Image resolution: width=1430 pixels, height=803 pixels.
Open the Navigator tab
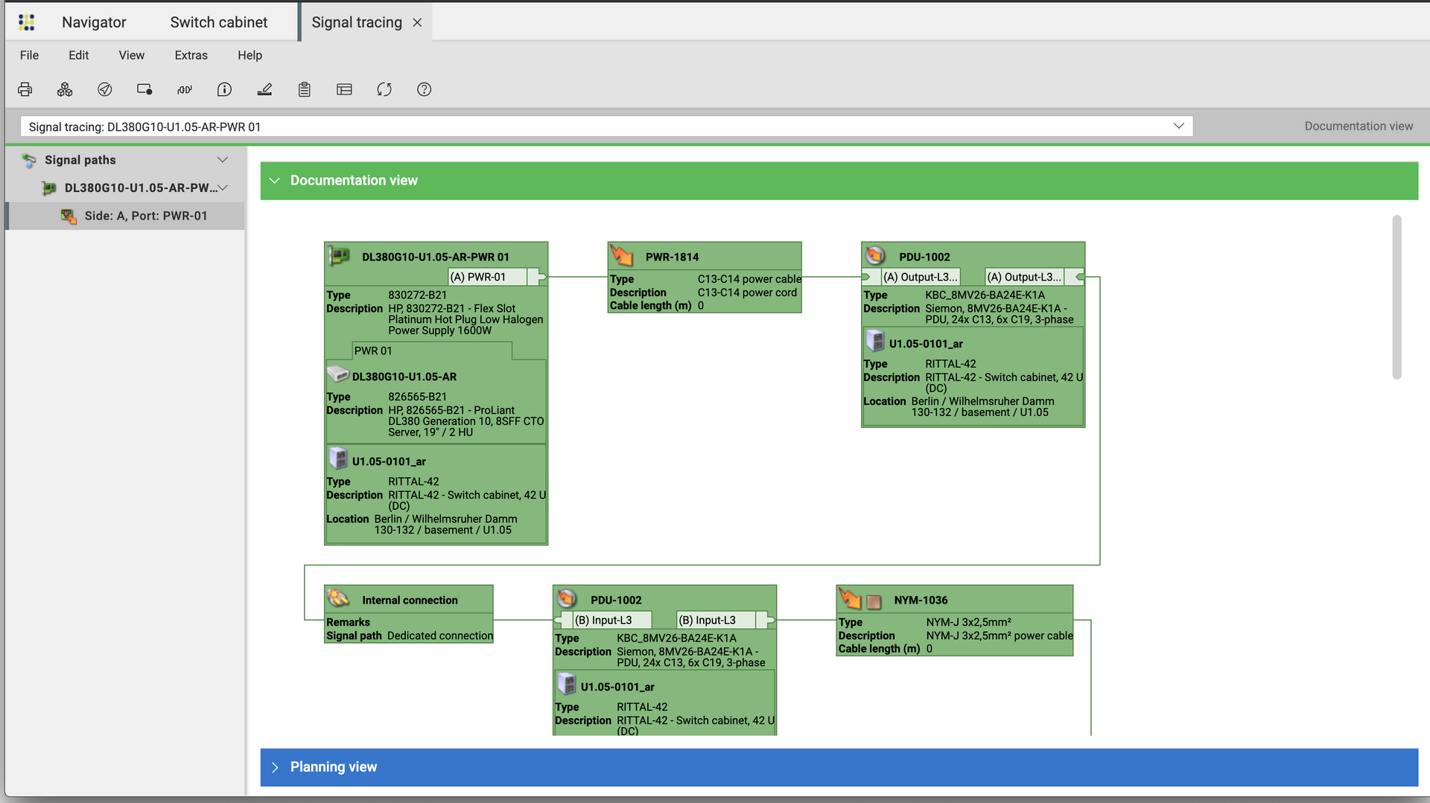click(x=94, y=22)
